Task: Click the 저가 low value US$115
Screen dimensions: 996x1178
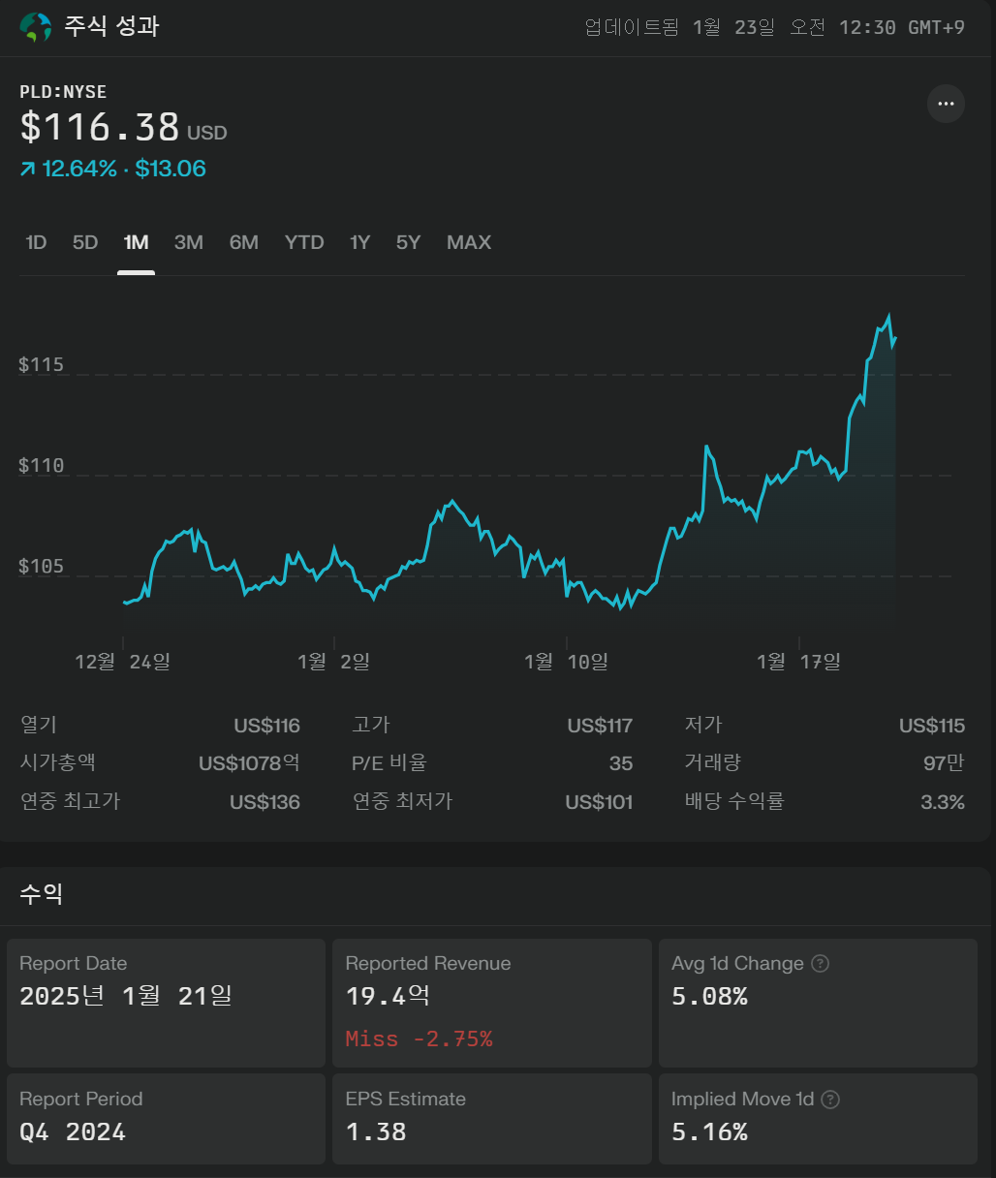Action: pos(932,726)
